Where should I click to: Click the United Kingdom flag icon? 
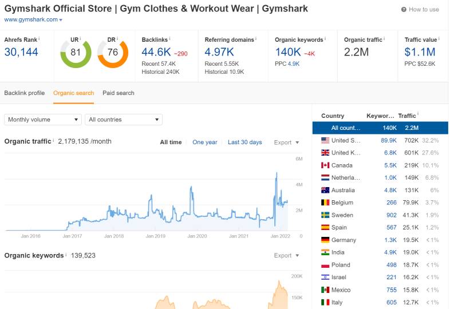325,153
